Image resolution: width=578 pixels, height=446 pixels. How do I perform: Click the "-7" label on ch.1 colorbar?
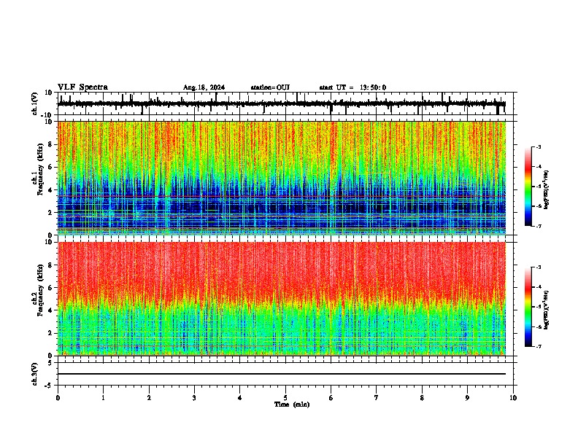538,226
